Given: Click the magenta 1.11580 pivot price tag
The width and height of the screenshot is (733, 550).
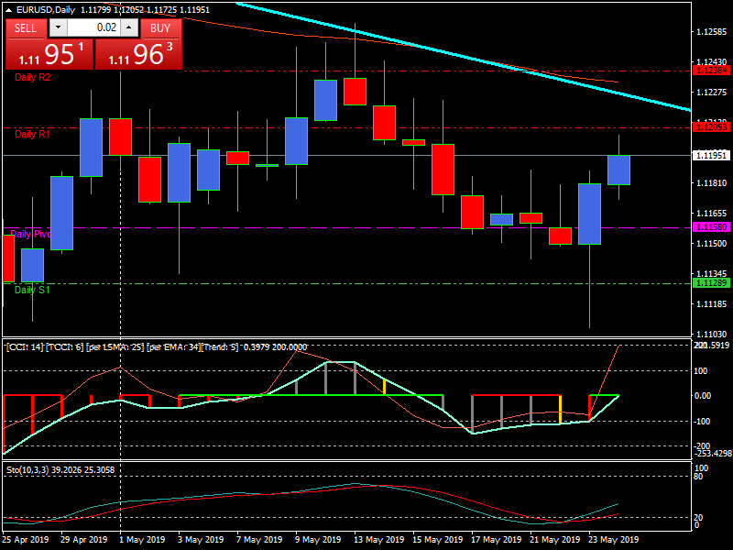Looking at the screenshot, I should pyautogui.click(x=708, y=225).
